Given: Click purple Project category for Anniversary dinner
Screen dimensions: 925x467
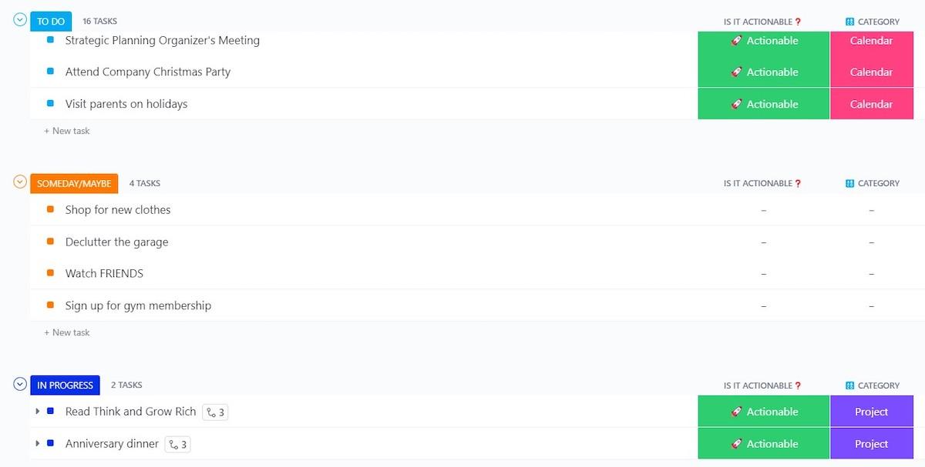Looking at the screenshot, I should click(871, 444).
